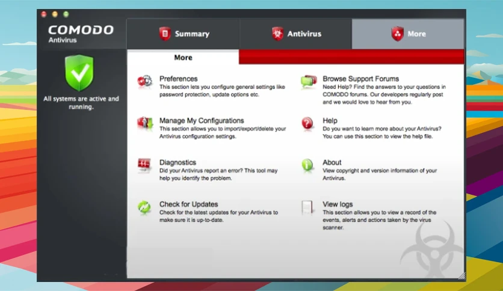This screenshot has width=503, height=291.
Task: Click the green About info icon
Action: point(307,165)
